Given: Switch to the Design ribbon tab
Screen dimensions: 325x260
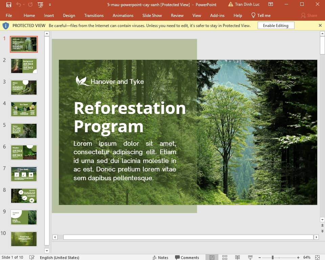Looking at the screenshot, I should pyautogui.click(x=69, y=15).
